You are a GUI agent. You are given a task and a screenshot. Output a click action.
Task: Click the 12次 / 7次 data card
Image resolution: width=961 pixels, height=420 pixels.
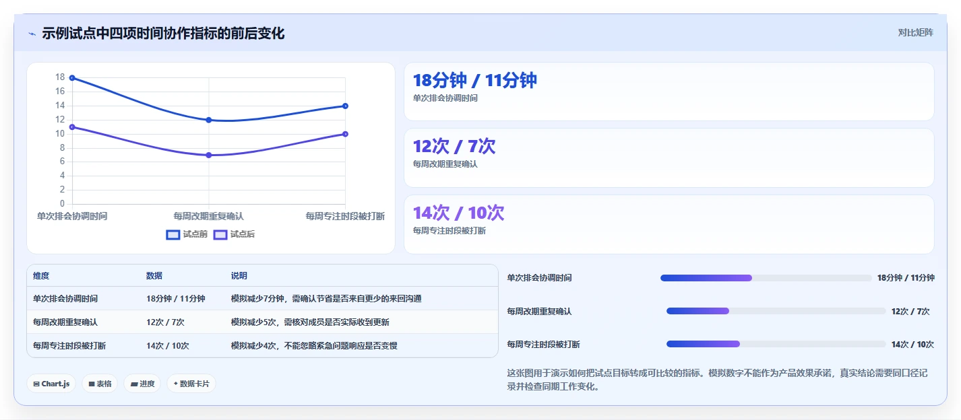coord(669,157)
